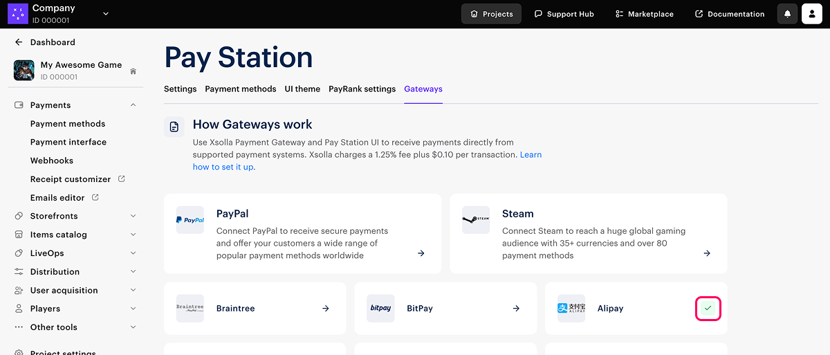Open Braintree gateway via its arrow
Viewport: 830px width, 355px height.
[326, 309]
